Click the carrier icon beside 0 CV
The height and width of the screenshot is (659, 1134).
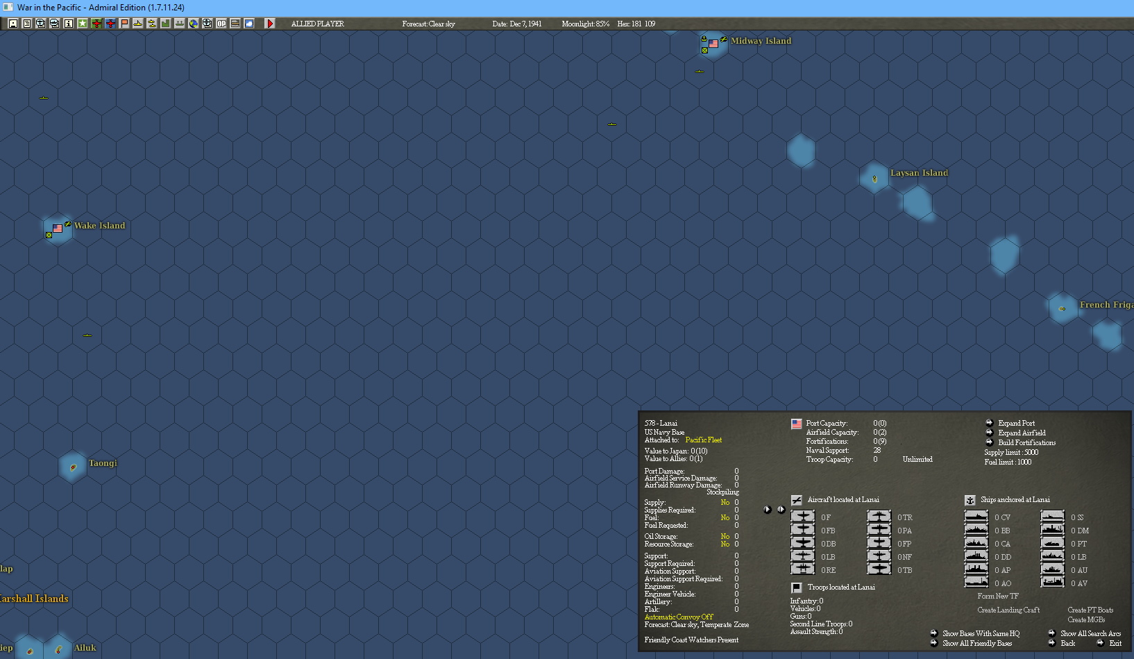click(976, 517)
